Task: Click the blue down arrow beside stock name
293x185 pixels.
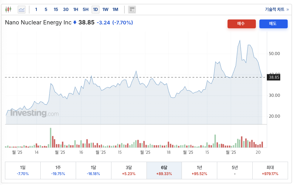Action: coord(75,23)
